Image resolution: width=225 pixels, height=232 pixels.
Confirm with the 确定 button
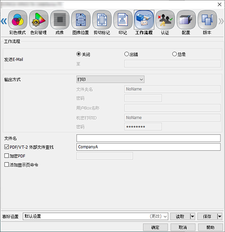[x=155, y=227]
